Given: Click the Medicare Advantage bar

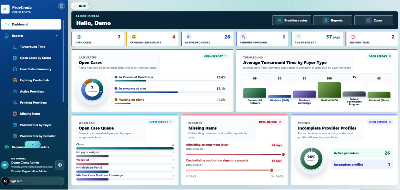Looking at the screenshot, I should coord(304,94).
